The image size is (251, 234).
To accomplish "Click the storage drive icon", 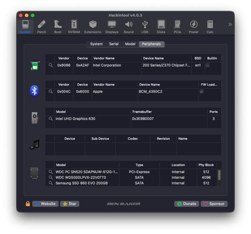I will tap(34, 173).
